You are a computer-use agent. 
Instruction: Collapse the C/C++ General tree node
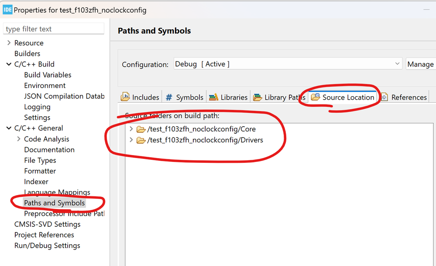tap(9, 128)
